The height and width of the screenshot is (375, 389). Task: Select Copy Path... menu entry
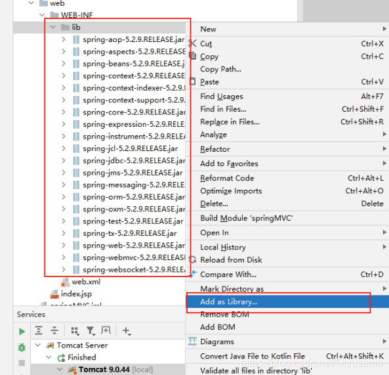[287, 69]
